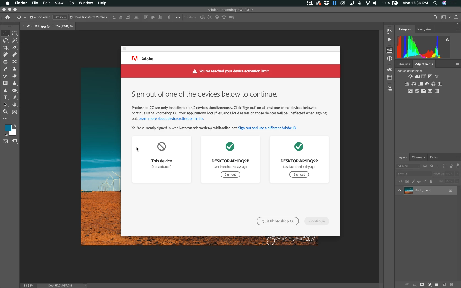The image size is (461, 288).
Task: Activate the Zoom tool
Action: pyautogui.click(x=5, y=112)
